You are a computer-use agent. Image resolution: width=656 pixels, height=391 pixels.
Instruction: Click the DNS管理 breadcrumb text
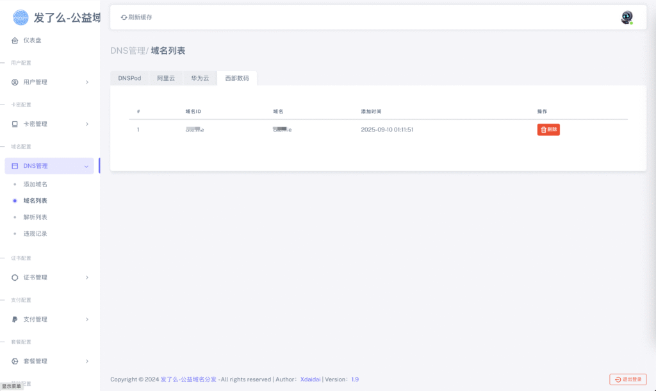click(x=127, y=51)
